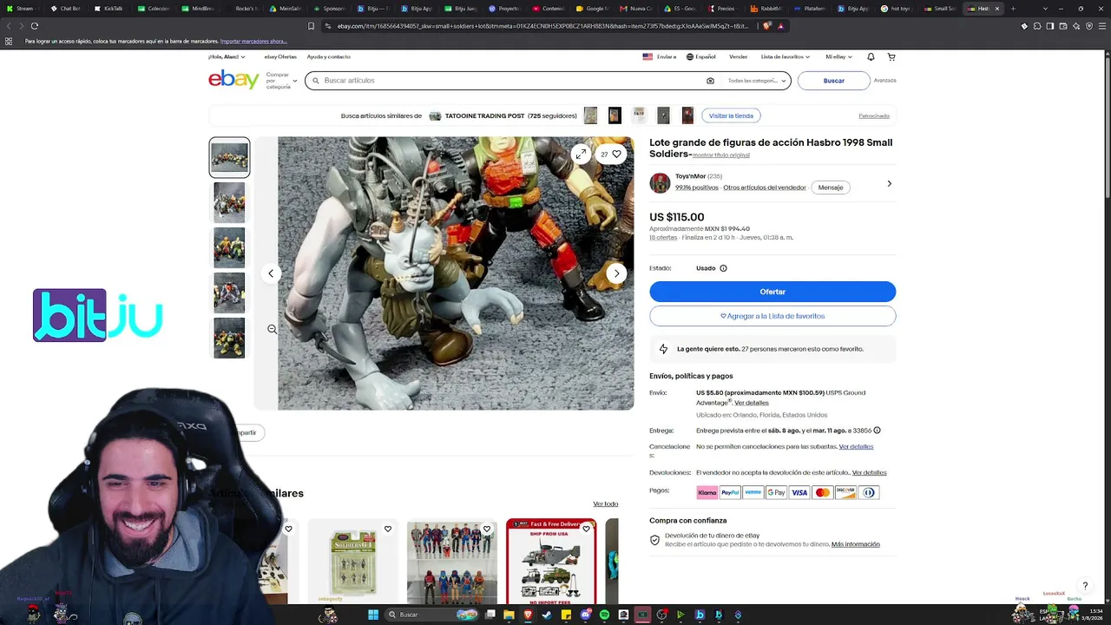Favorite the Fast & Free Delivery item
Image resolution: width=1111 pixels, height=625 pixels.
coord(586,529)
